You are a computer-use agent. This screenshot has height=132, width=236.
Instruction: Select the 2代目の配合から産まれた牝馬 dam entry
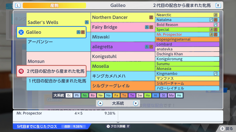click(x=51, y=71)
